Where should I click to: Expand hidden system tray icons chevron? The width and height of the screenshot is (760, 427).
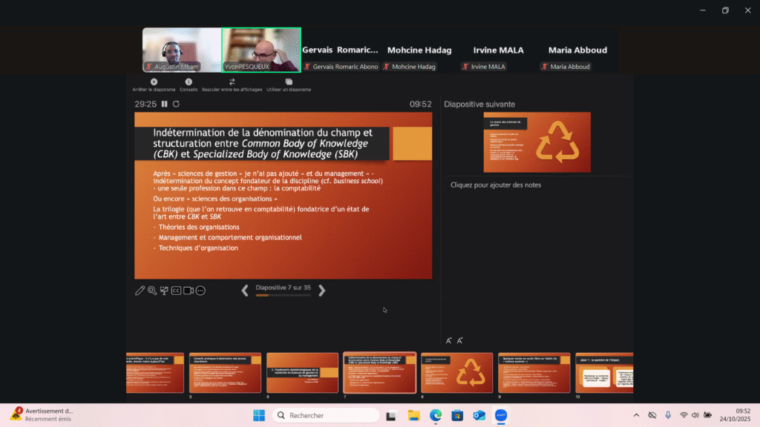click(636, 415)
